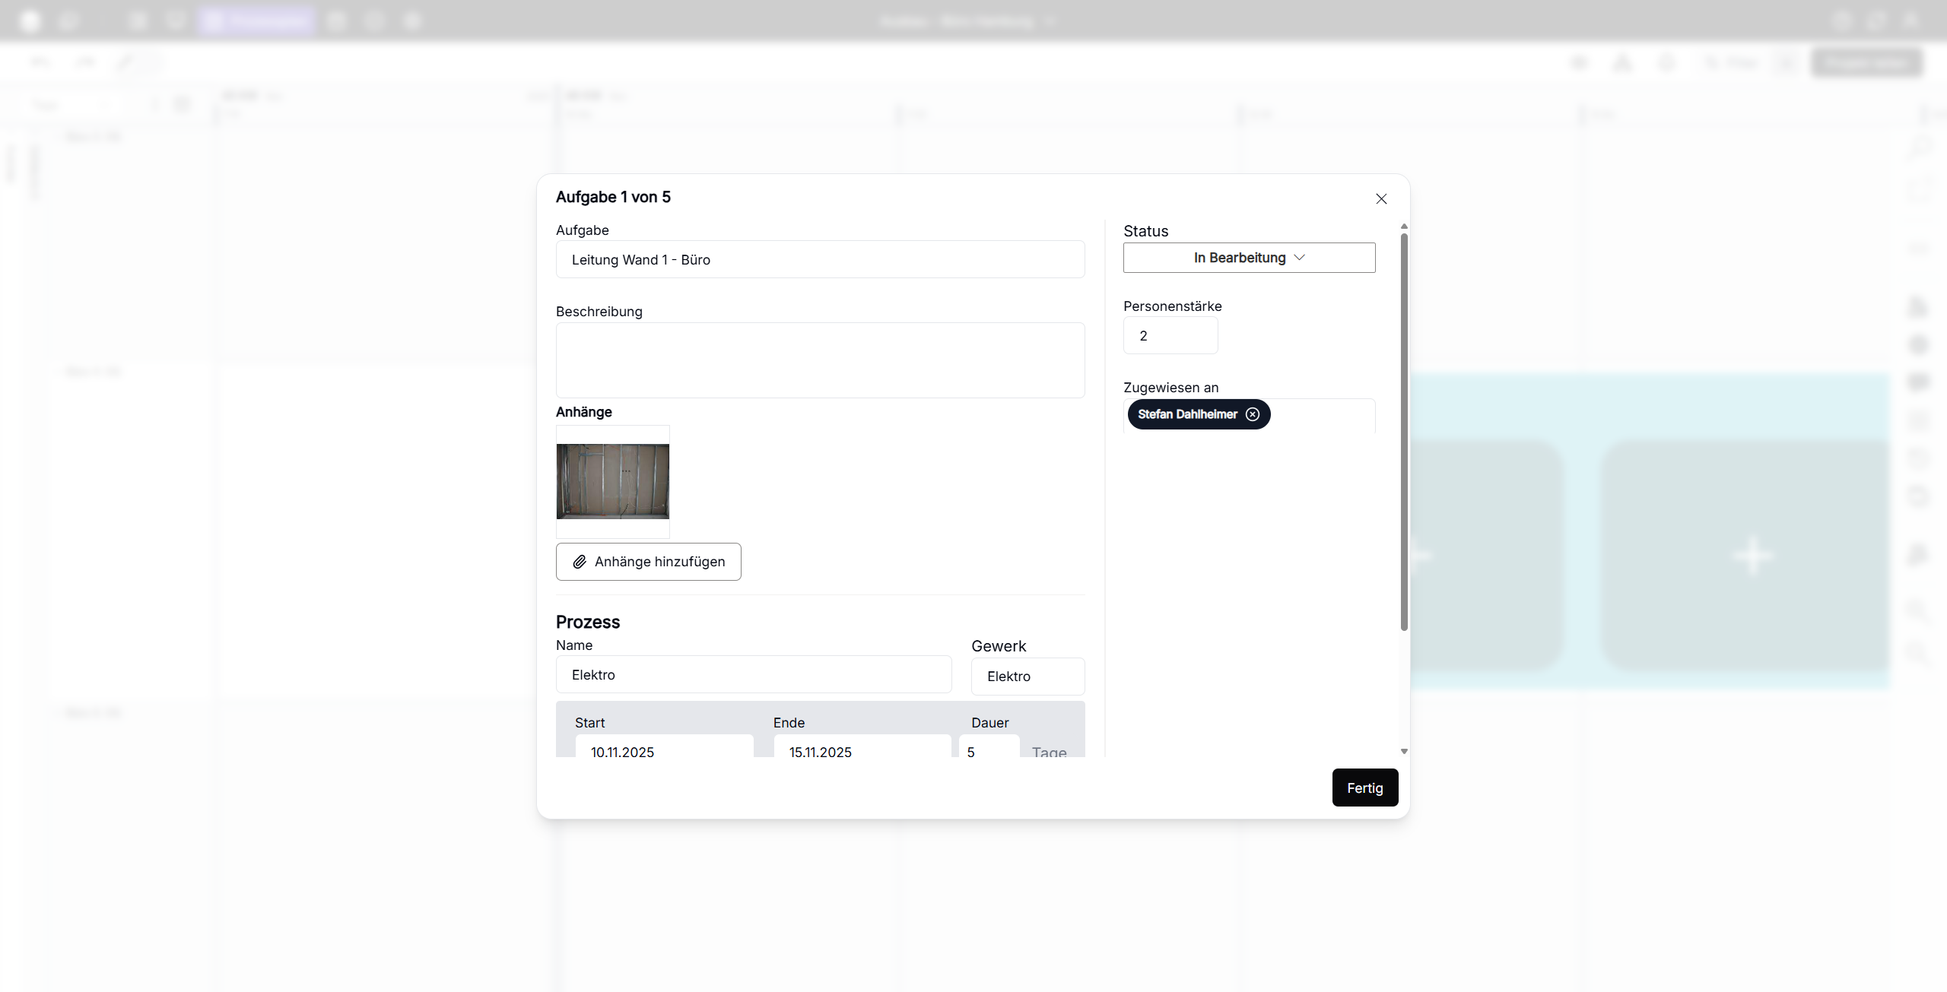This screenshot has width=1947, height=992.
Task: Open the Ende date field 15.11.2025
Action: pos(861,750)
